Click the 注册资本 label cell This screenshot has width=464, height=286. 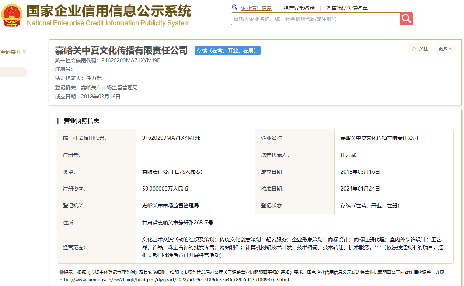[97, 189]
